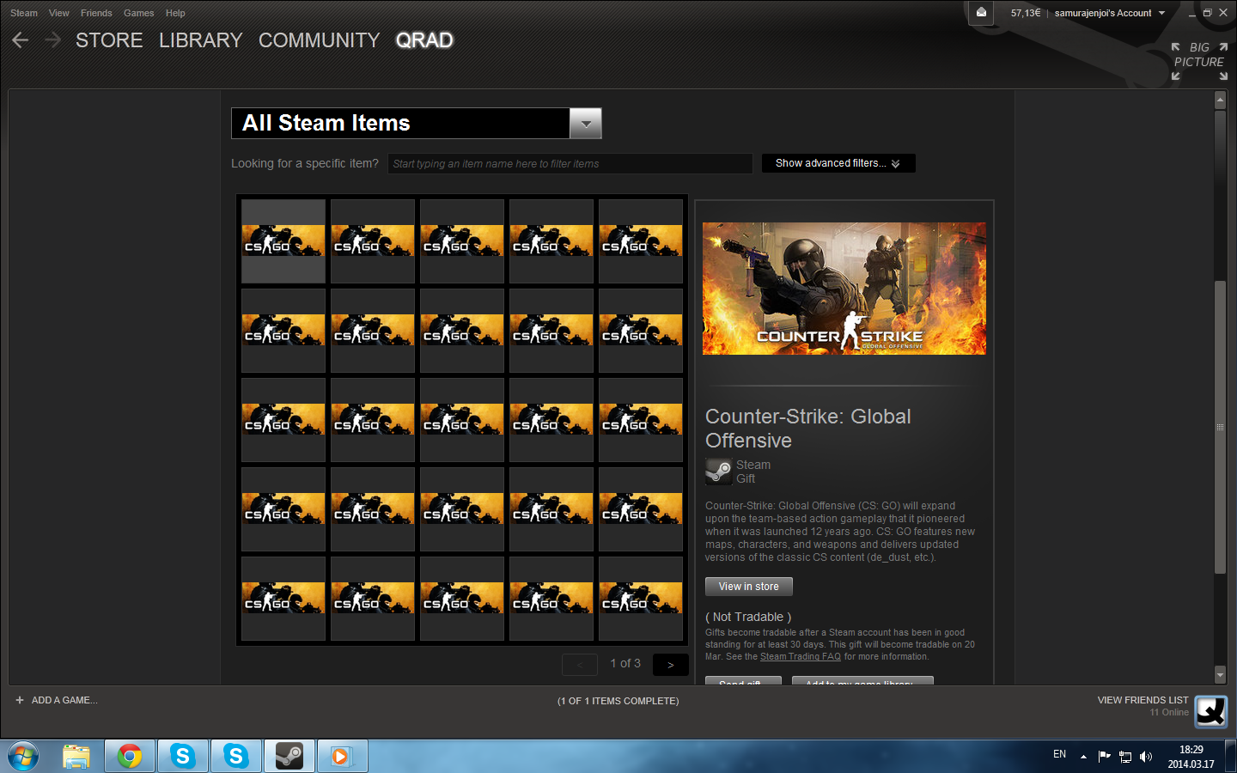Click the vertical scrollbar thumb
This screenshot has height=773, width=1237.
point(1220,427)
